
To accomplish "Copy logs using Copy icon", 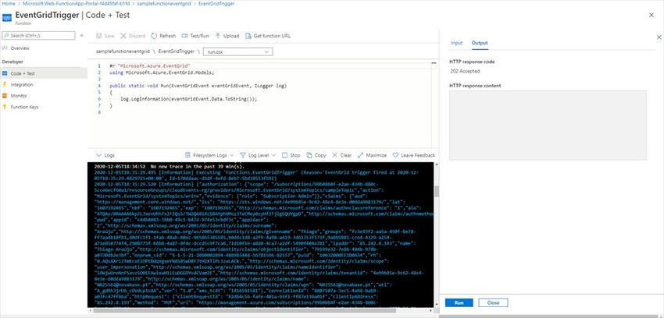I will 309,155.
